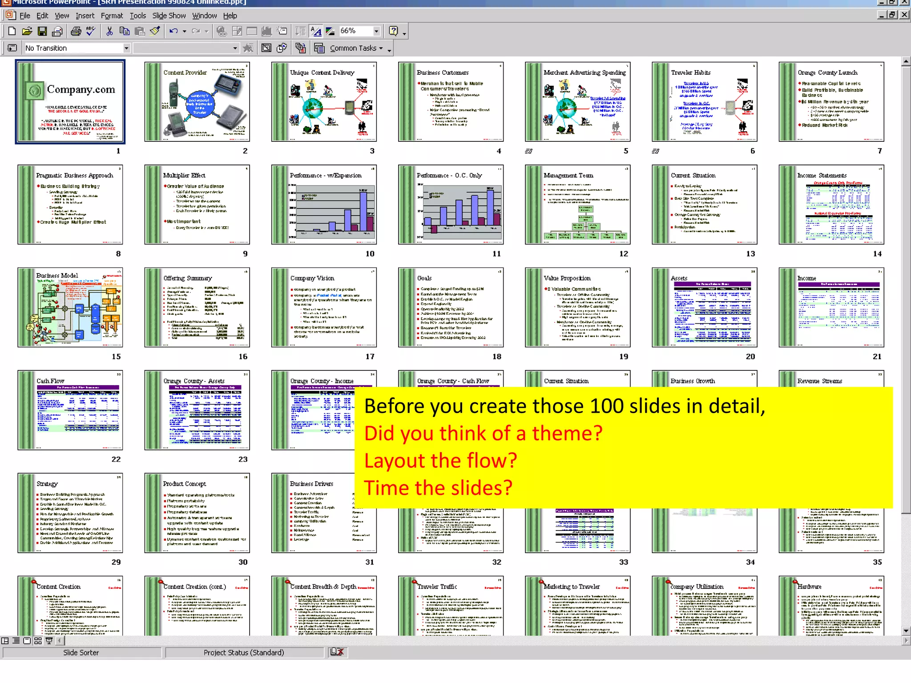Screen dimensions: 911x683
Task: Select the Business Model slide thumbnail
Action: (x=70, y=307)
